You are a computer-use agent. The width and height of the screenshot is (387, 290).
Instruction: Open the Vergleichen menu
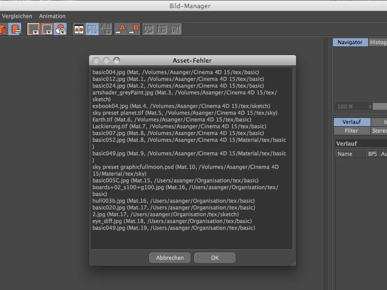click(17, 16)
